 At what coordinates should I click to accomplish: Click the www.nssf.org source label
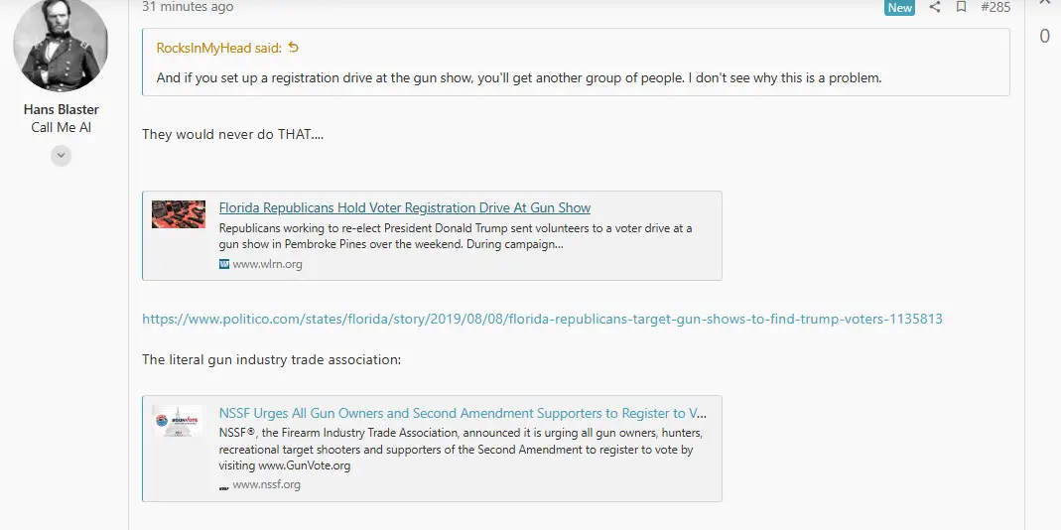(266, 485)
